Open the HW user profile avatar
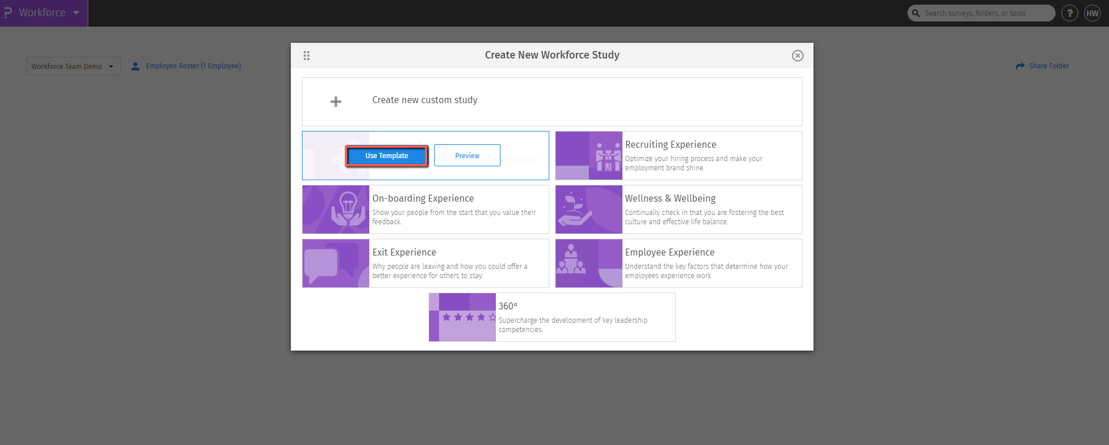1109x445 pixels. (1092, 13)
